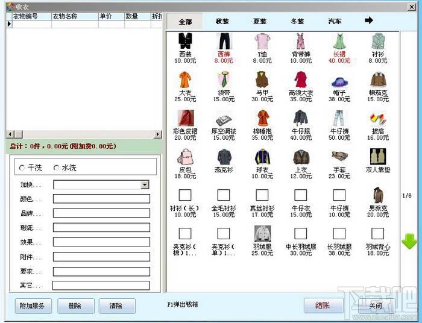Select the 手套 gloves icon
Screen dimensions: 422x323
click(x=339, y=156)
